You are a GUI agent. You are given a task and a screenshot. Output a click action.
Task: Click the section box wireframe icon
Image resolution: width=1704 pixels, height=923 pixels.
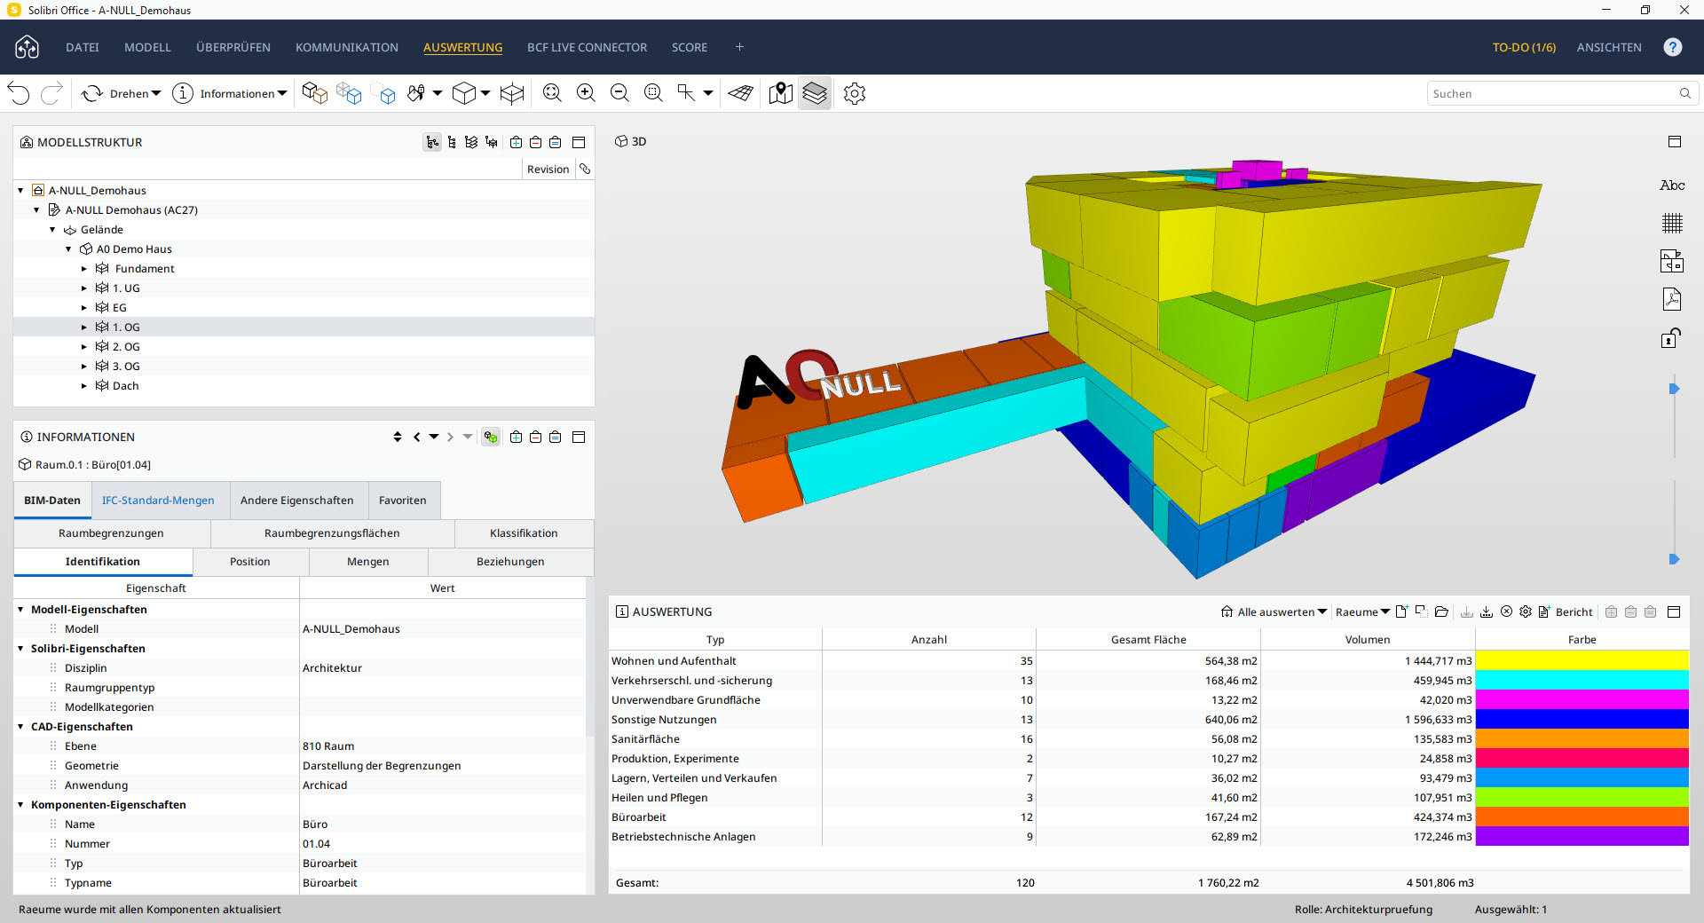(x=512, y=93)
